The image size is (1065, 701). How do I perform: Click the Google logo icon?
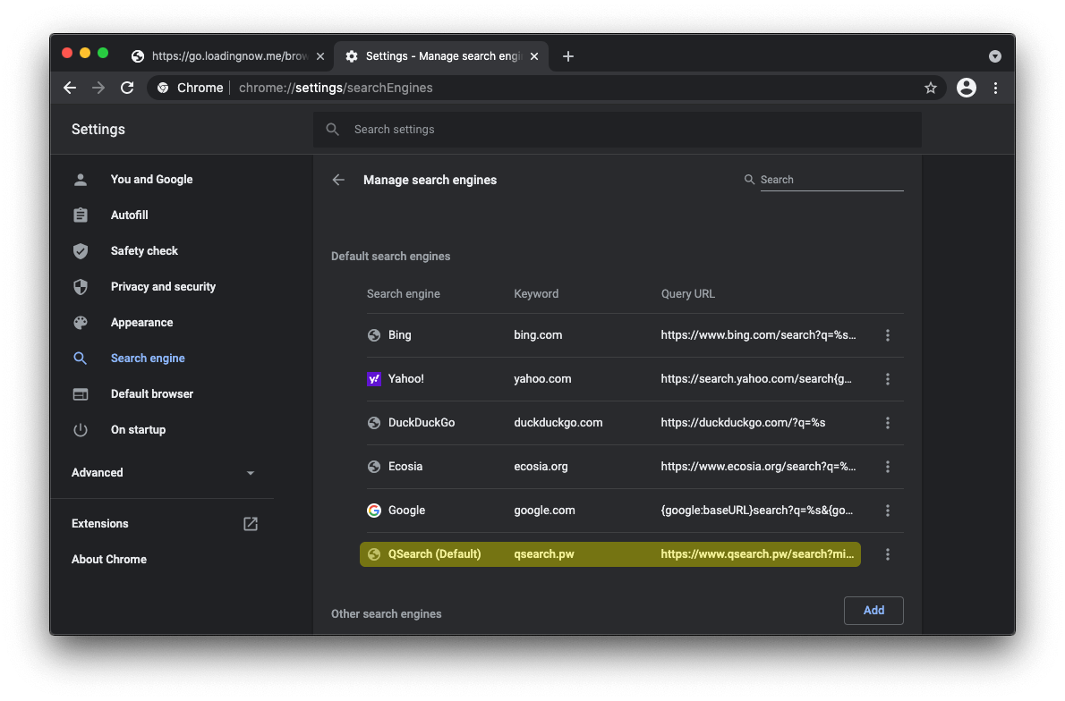(x=373, y=511)
